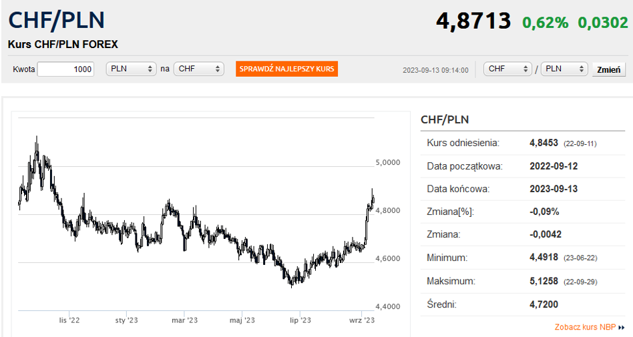Click the minimum date (23-06-22)

(580, 258)
